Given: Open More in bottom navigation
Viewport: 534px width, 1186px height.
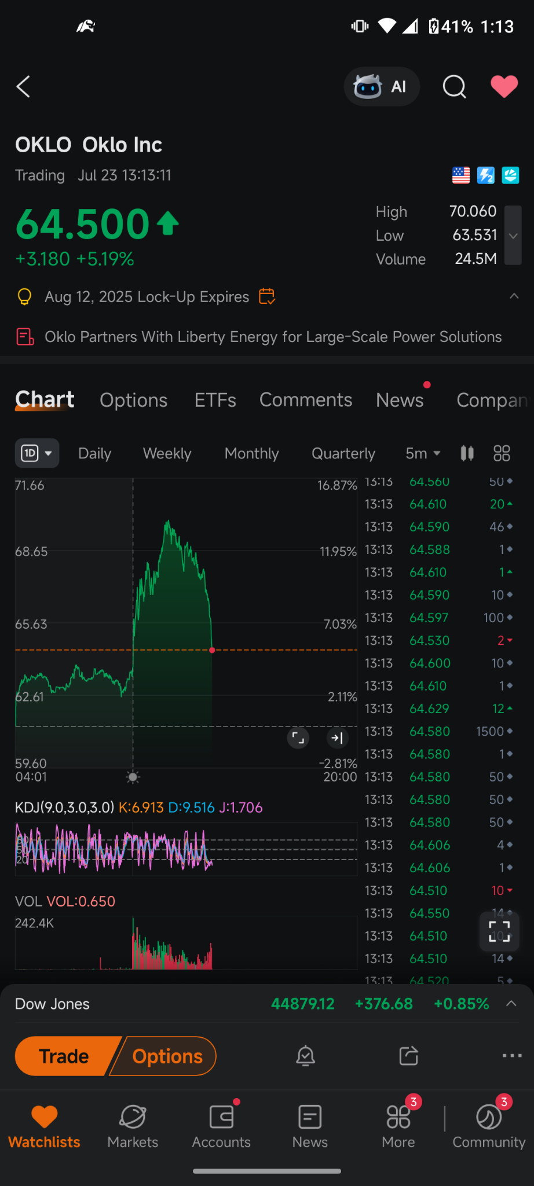Looking at the screenshot, I should coord(398,1126).
